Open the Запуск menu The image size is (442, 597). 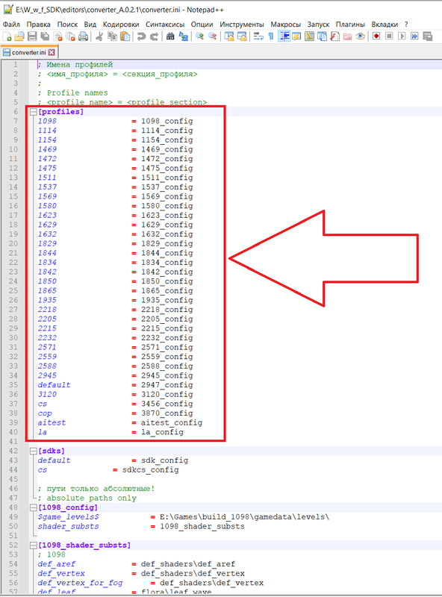(318, 25)
